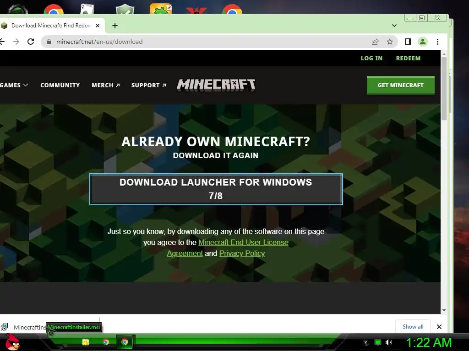Viewport: 469px width, 351px height.
Task: Go forward in browser history
Action: [16, 42]
